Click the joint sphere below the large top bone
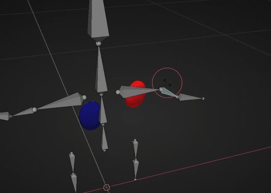The image size is (271, 193). point(98,43)
